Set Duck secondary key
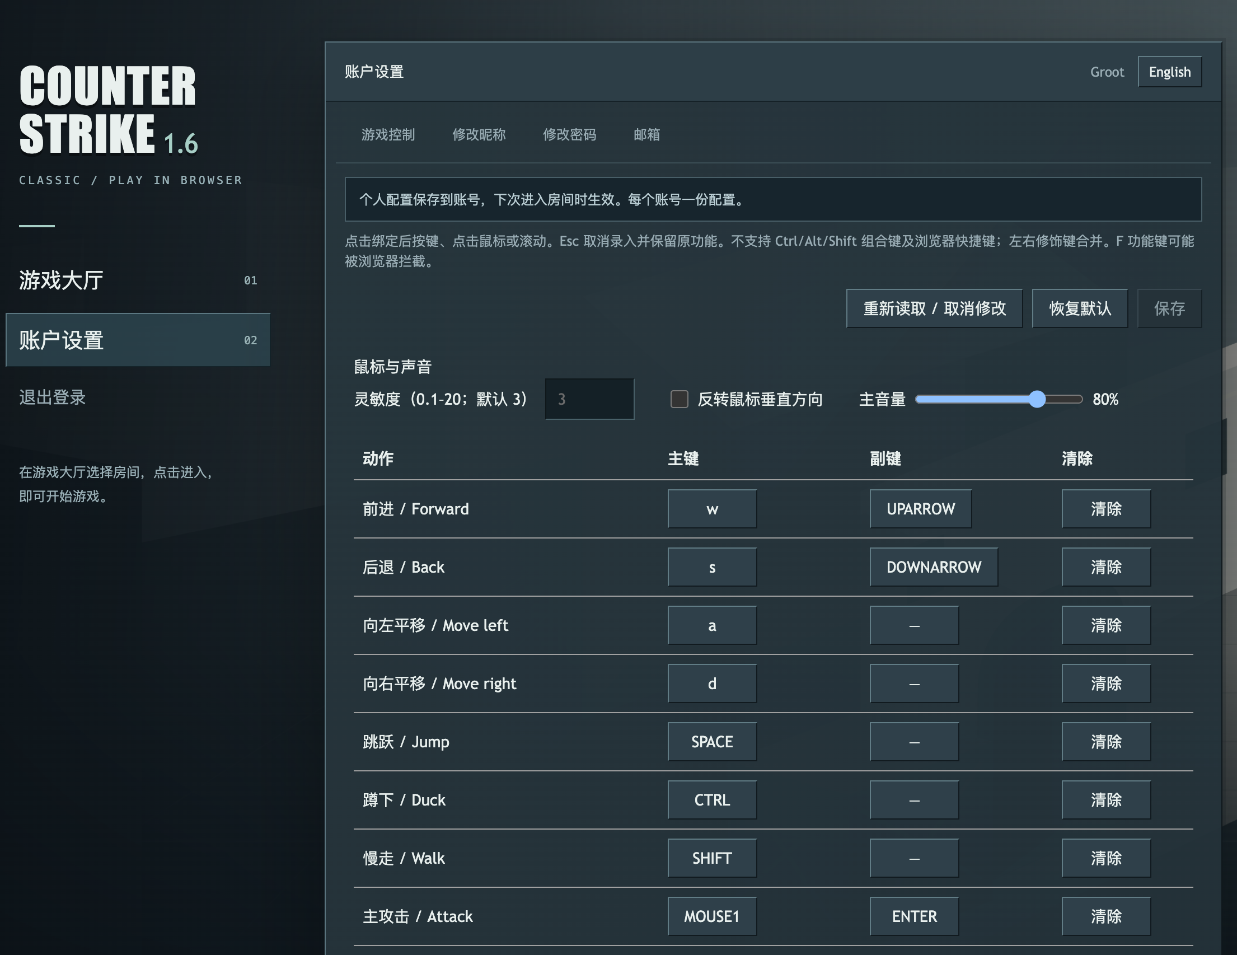Screen dimensions: 1237x955 click(x=914, y=800)
